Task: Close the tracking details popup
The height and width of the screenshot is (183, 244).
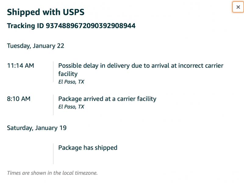Action: tap(238, 7)
